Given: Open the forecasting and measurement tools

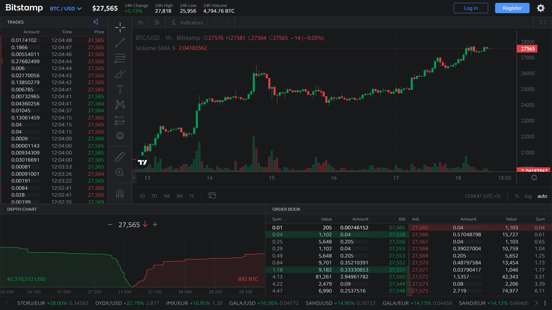Looking at the screenshot, I should click(x=120, y=120).
